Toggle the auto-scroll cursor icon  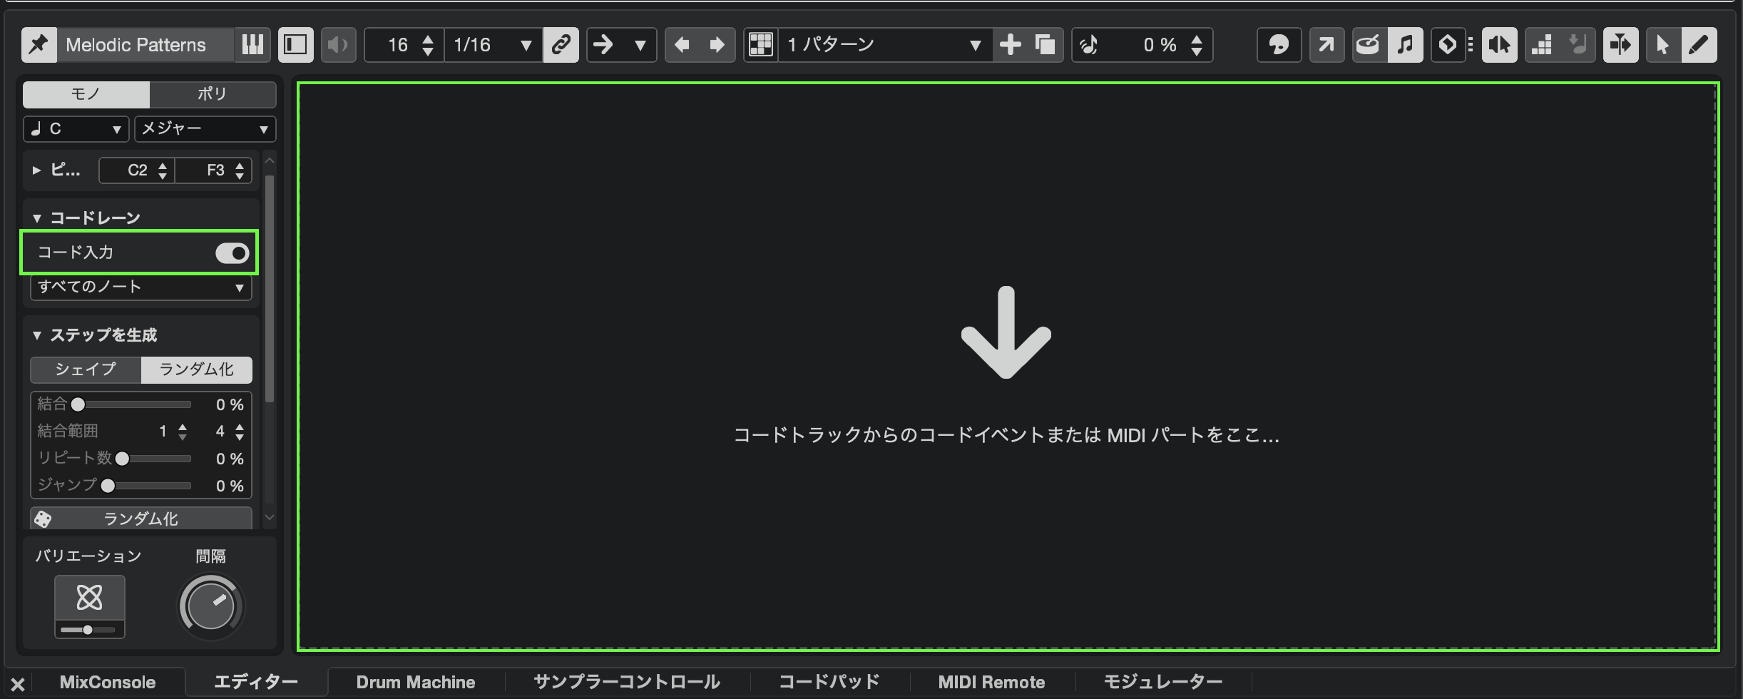tap(1620, 45)
